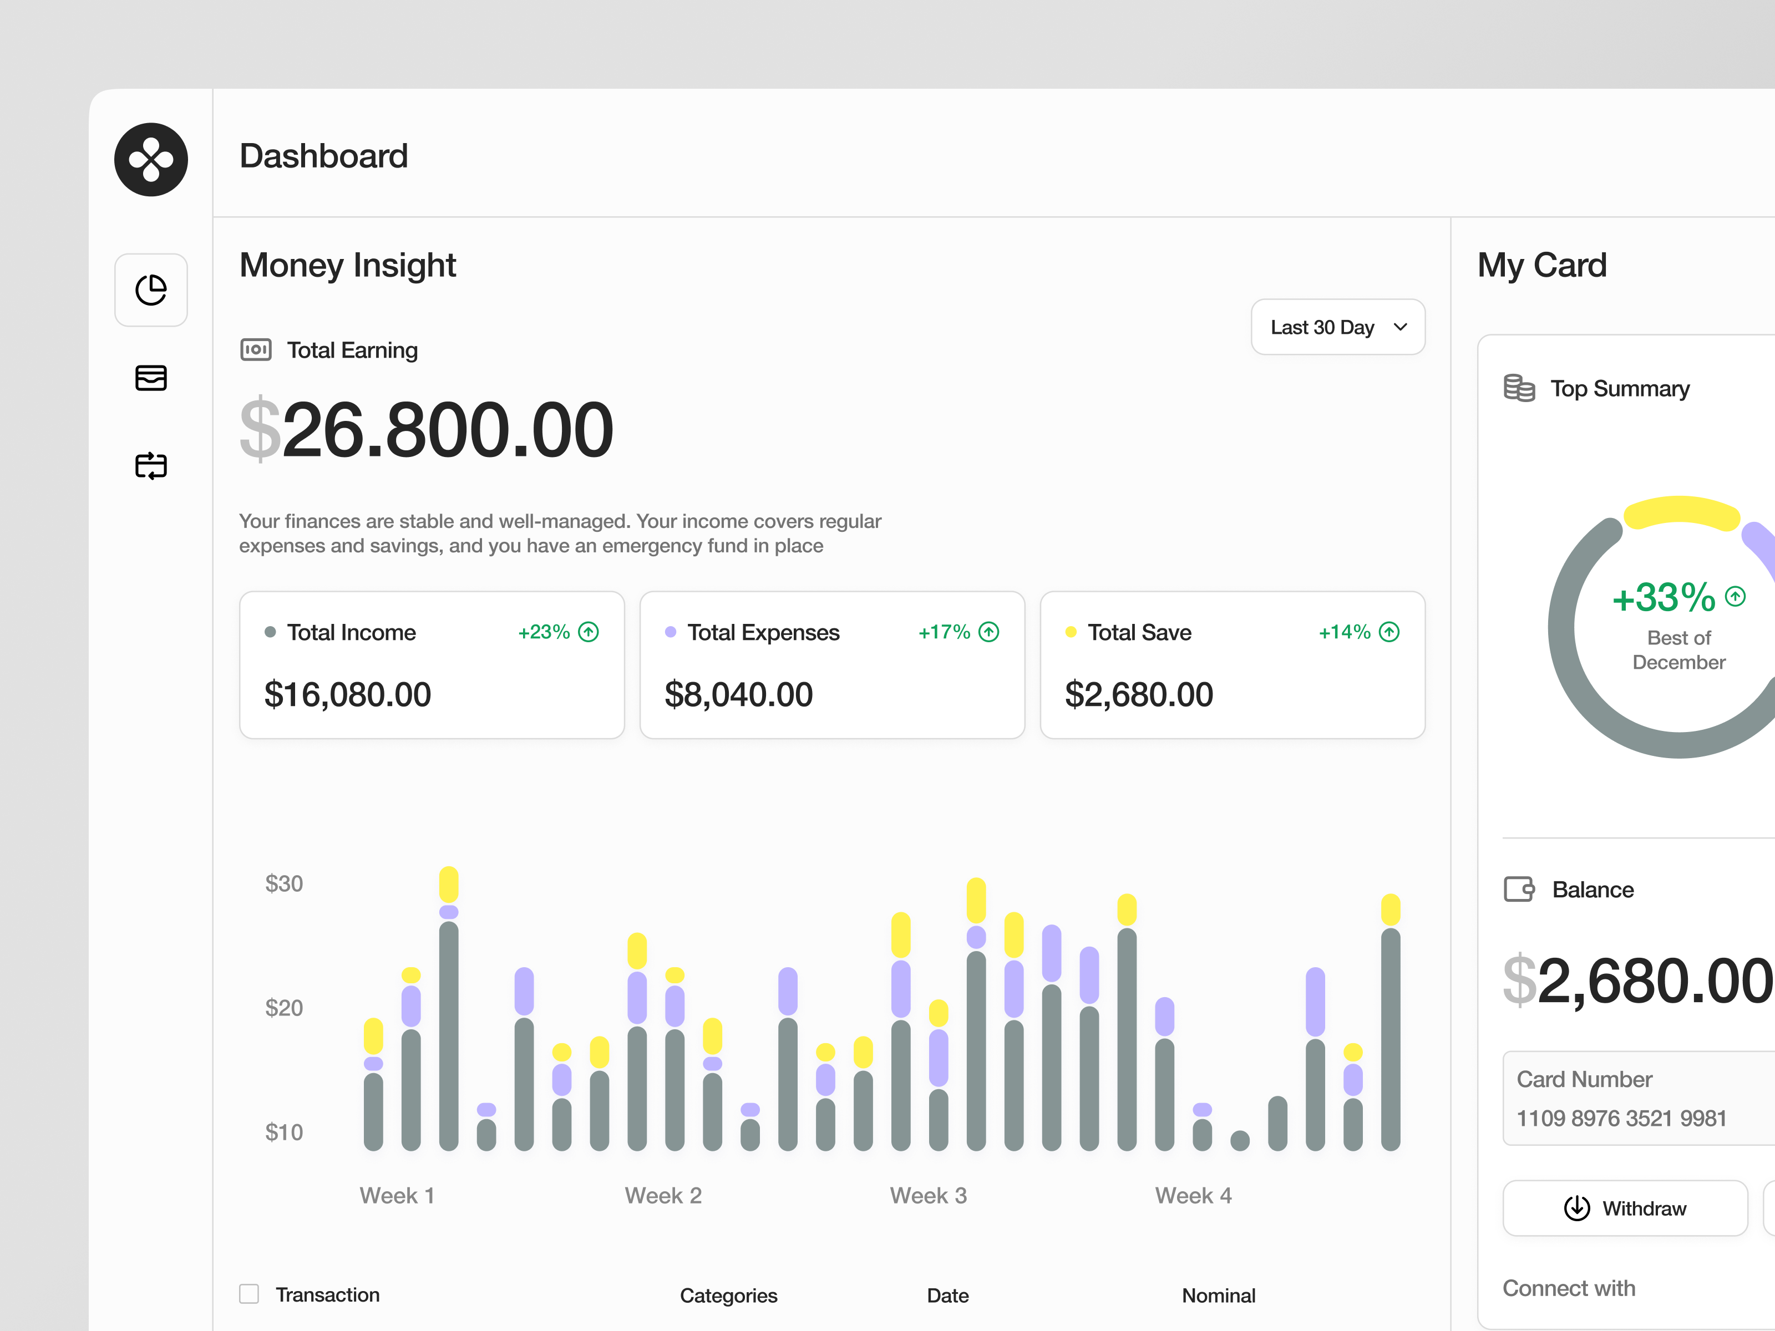Open the transfer arrows sidebar icon
This screenshot has height=1331, width=1775.
point(151,465)
